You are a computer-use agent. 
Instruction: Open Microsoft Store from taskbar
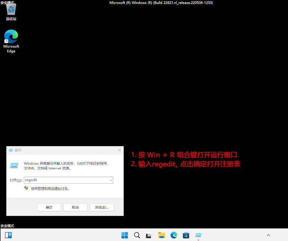point(186,235)
